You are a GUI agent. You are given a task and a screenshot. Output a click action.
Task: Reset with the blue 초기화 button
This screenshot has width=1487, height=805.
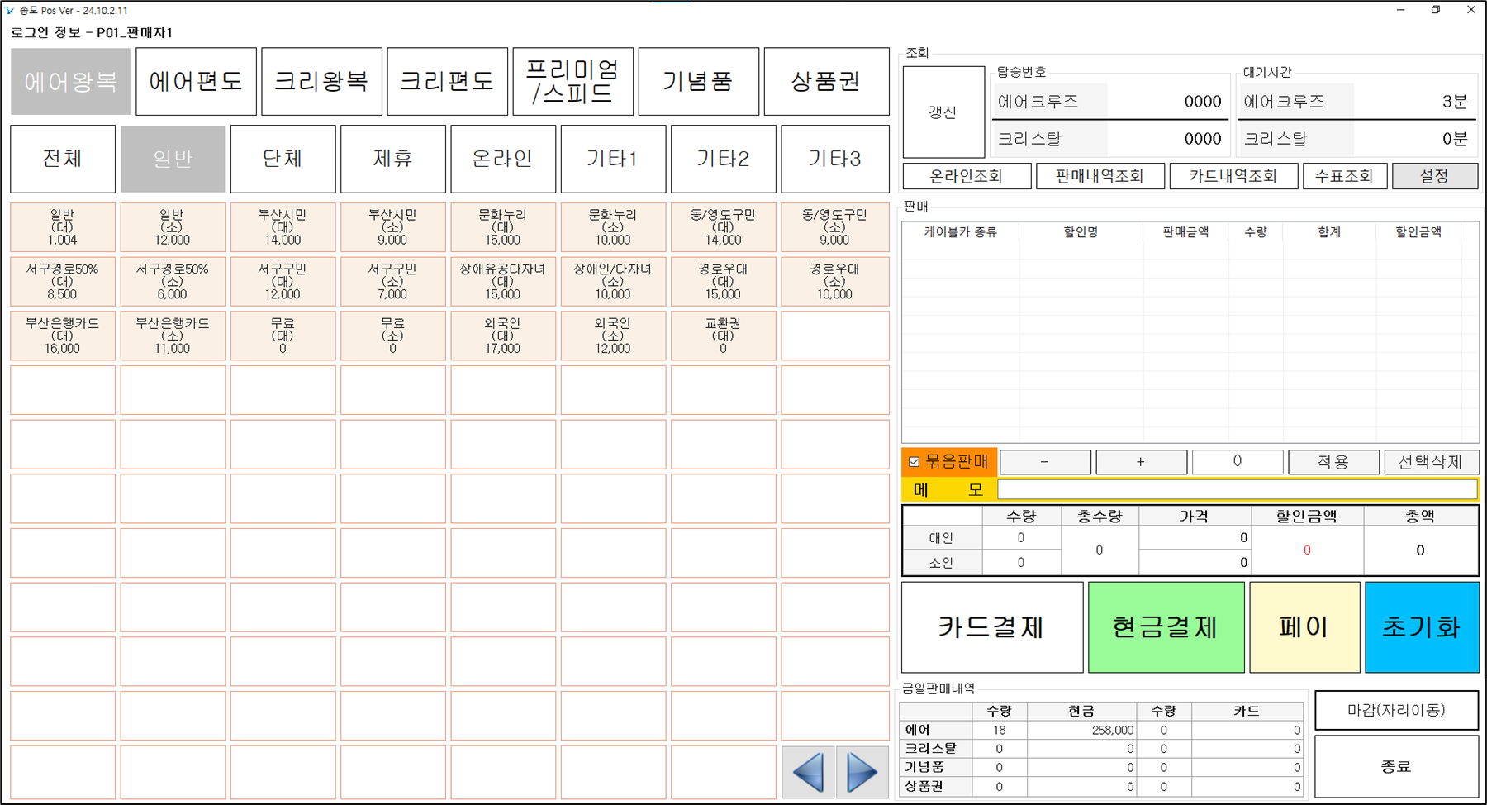pos(1421,627)
